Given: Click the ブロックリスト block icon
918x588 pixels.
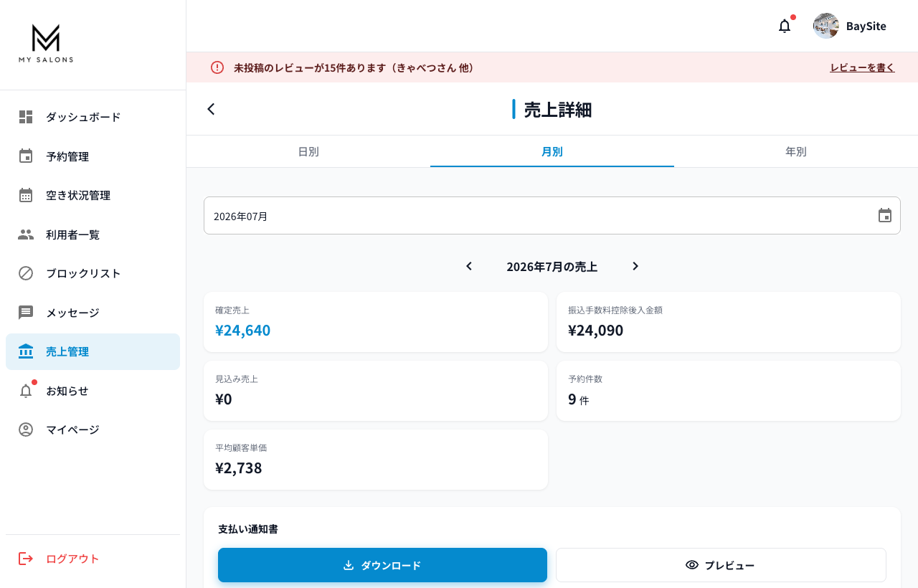Looking at the screenshot, I should pos(26,273).
